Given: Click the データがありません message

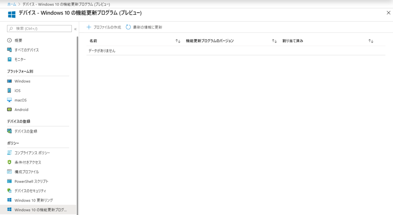Looking at the screenshot, I should click(102, 51).
